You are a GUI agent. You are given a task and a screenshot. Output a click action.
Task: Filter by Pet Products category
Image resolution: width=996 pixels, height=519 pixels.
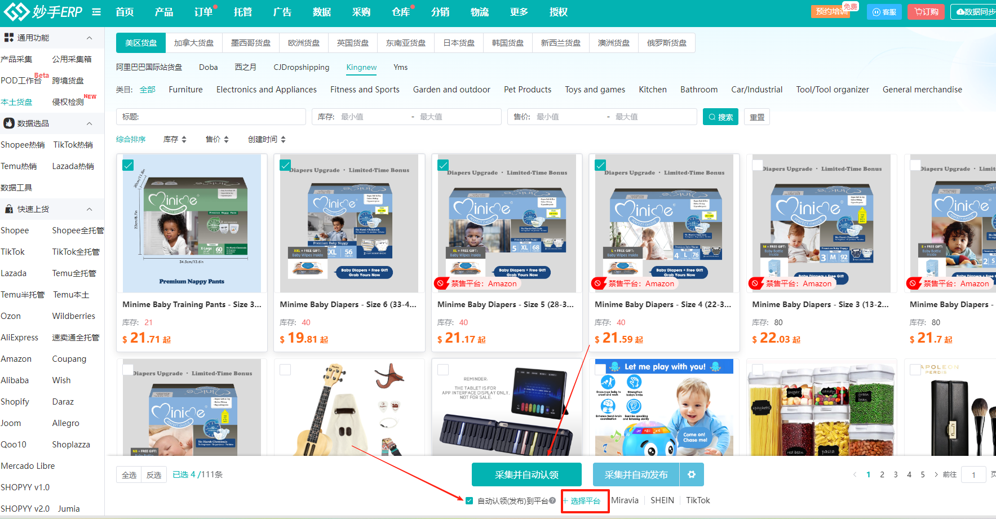(x=528, y=90)
